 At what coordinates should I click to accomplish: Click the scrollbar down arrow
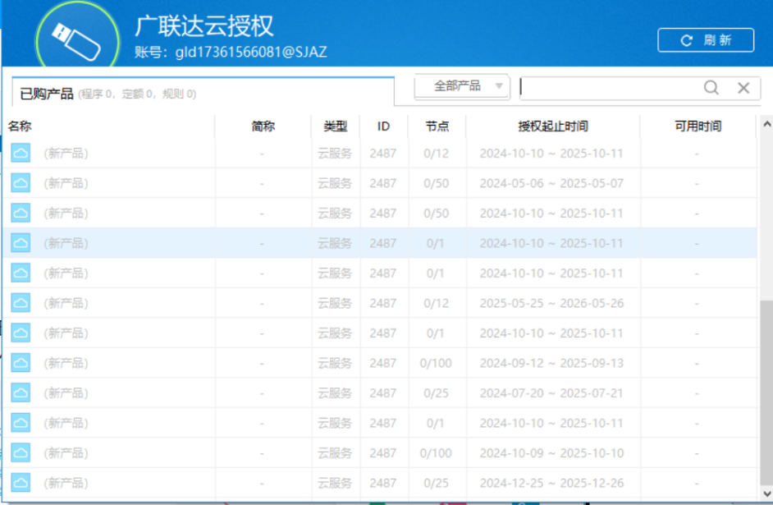766,494
